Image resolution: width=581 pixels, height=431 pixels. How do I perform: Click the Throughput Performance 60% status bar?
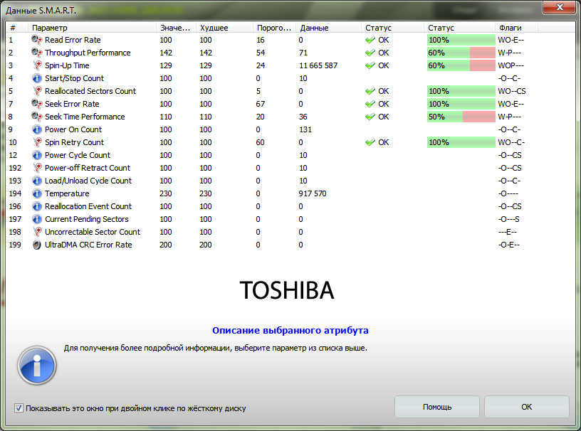tap(461, 53)
